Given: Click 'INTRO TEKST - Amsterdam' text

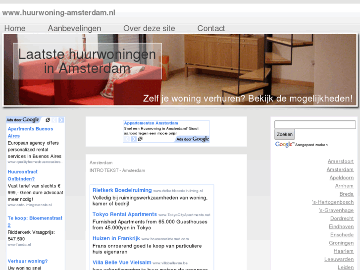Looking at the screenshot, I should pos(117,170).
